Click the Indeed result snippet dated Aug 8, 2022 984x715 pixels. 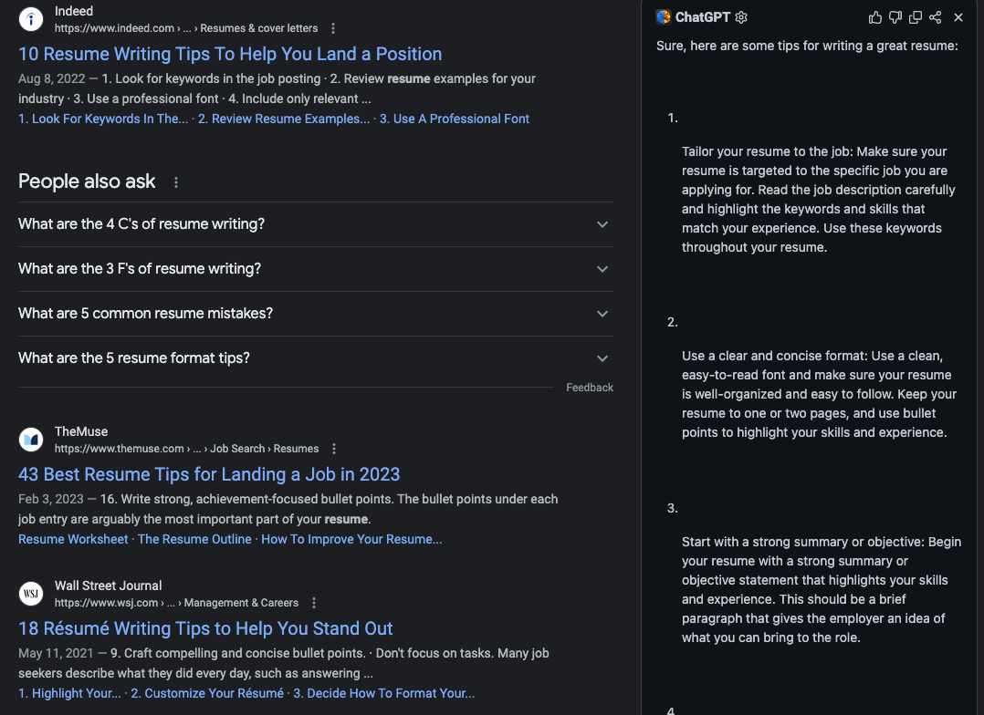coord(277,88)
